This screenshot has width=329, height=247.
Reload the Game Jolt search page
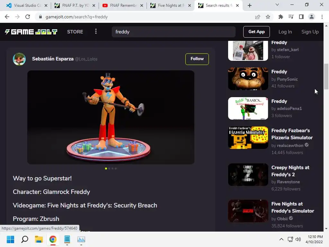(28, 17)
